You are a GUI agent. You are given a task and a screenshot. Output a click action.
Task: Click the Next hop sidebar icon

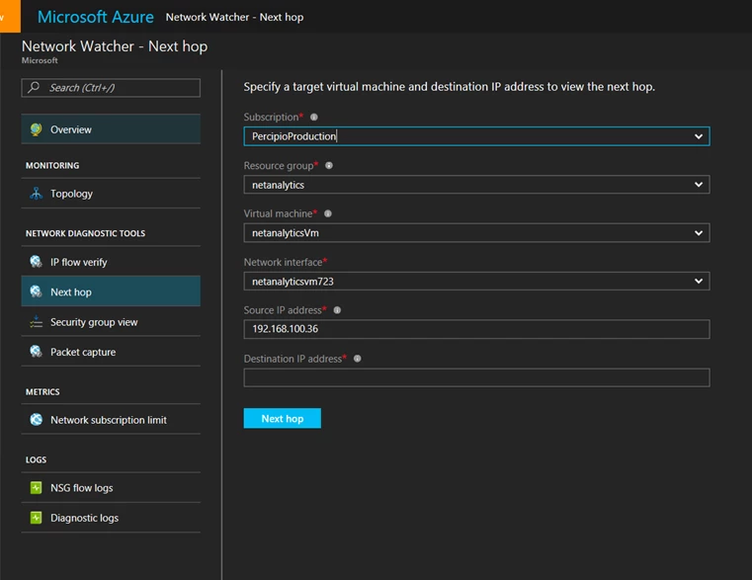point(36,291)
